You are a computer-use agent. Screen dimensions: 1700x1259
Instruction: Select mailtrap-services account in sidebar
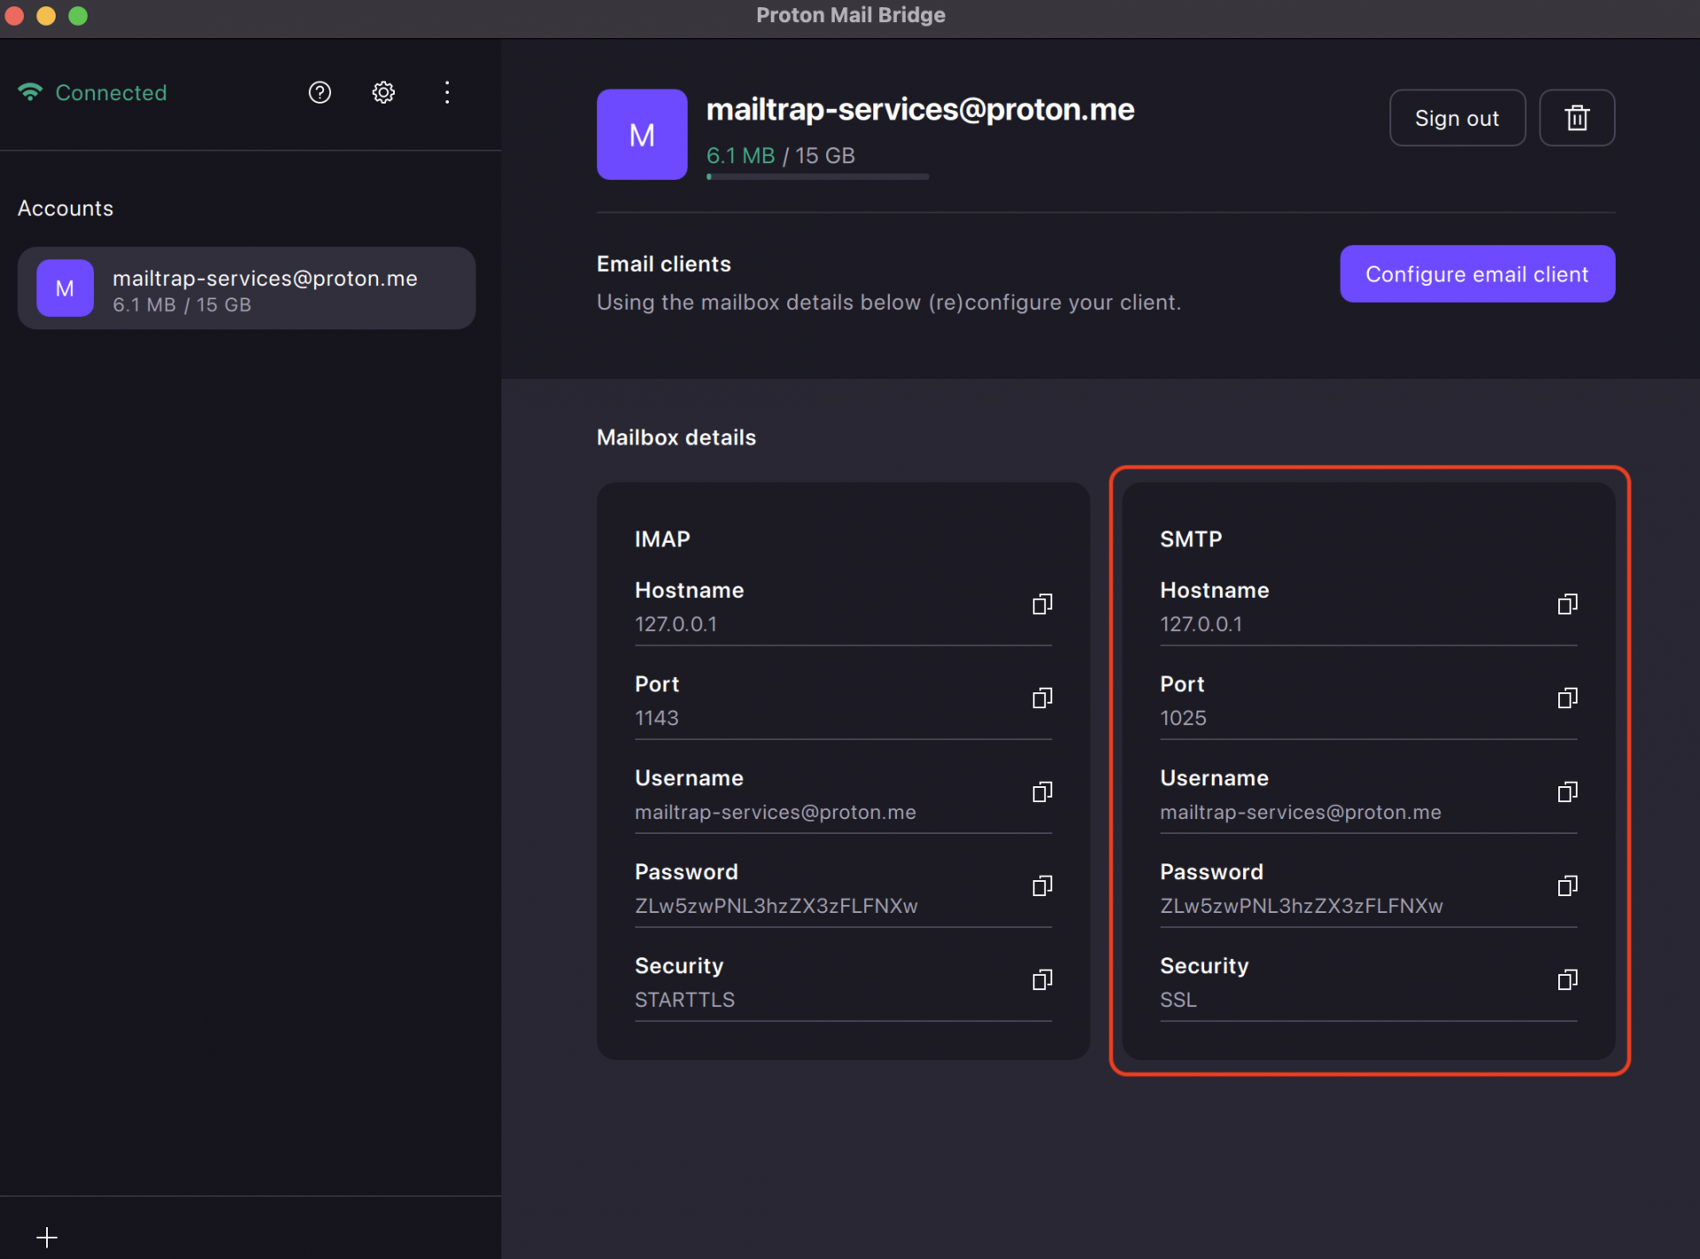click(x=247, y=289)
